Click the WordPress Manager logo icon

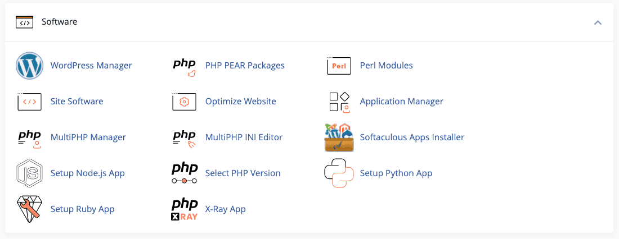click(29, 66)
